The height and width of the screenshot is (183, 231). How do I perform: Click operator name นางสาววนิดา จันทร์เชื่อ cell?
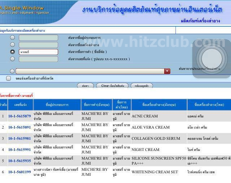57,172
